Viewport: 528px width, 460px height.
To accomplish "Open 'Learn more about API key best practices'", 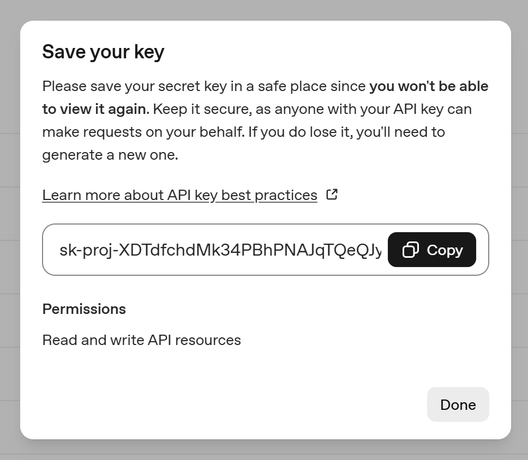I will (x=179, y=195).
